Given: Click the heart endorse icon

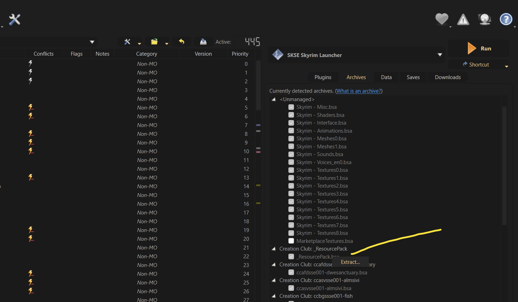Looking at the screenshot, I should click(x=441, y=19).
